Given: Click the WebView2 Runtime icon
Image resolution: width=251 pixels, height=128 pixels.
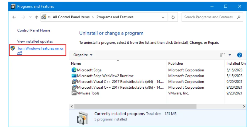Looking at the screenshot, I should pos(74,76).
